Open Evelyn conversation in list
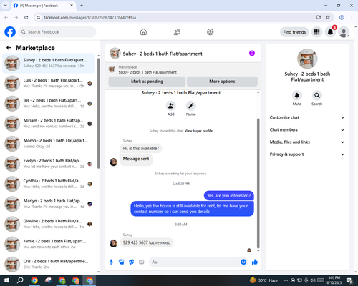Viewport: 358px width, 286px height. tap(49, 164)
